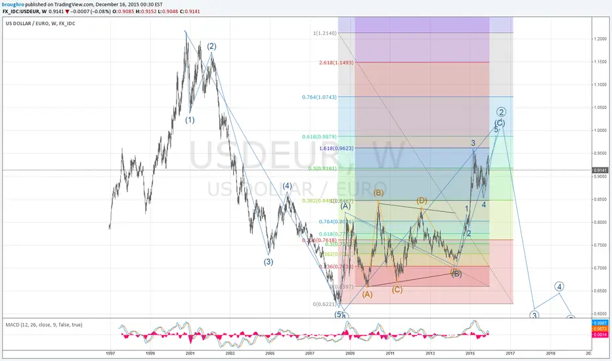612x361 pixels.
Task: Click wave label (3) near 2005 low
Action: [x=268, y=262]
